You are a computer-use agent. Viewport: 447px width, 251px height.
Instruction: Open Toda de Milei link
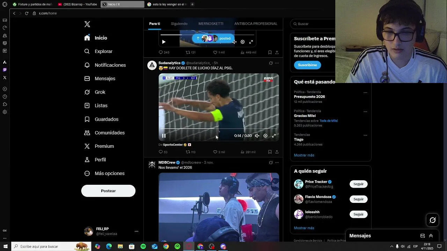329,121
